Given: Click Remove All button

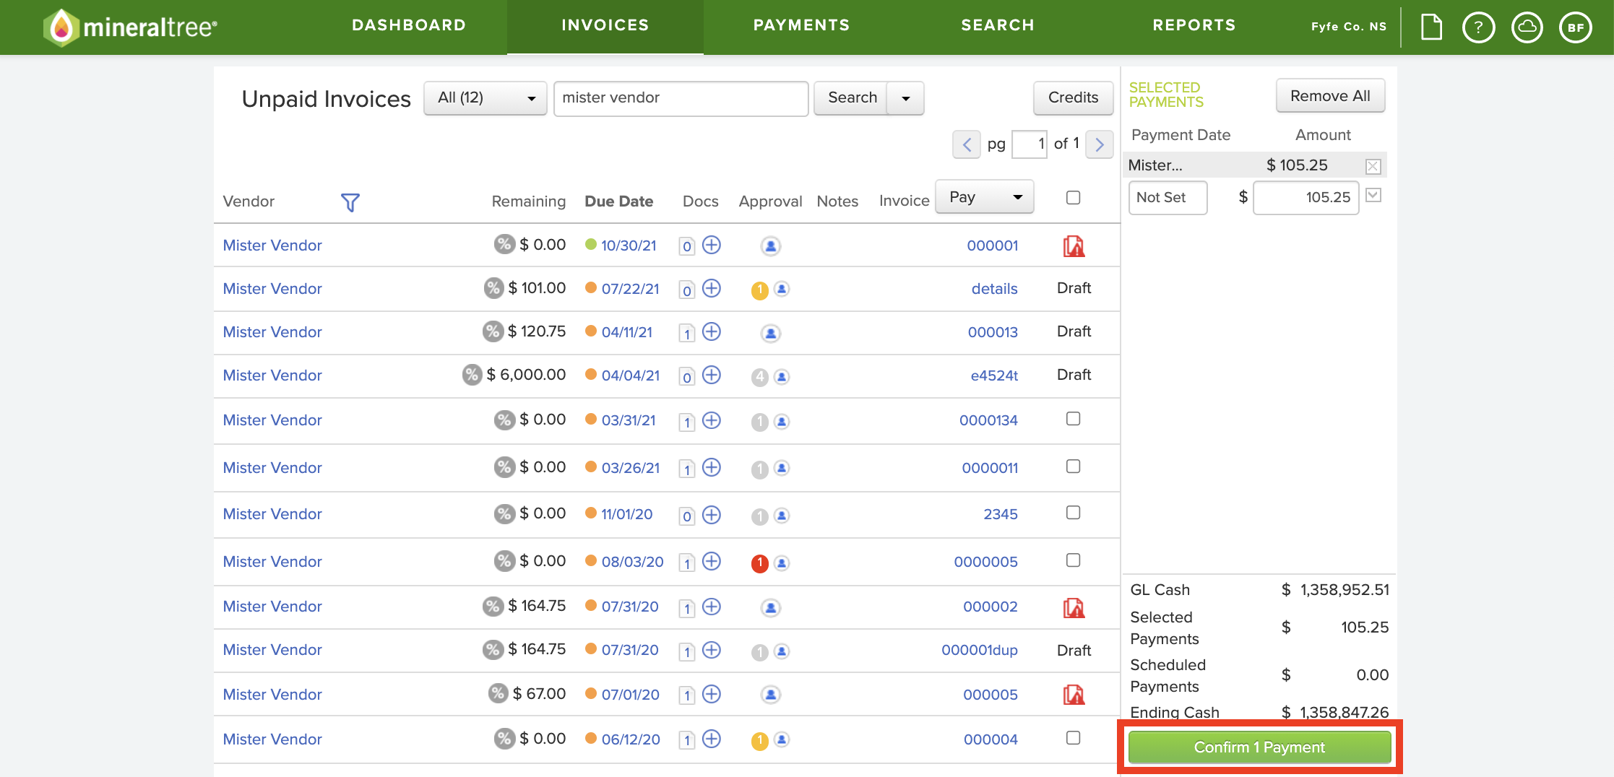Looking at the screenshot, I should coord(1330,96).
